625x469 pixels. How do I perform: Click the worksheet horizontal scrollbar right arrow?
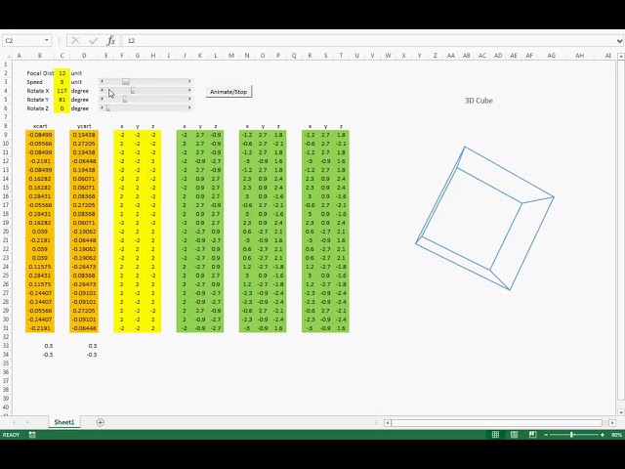click(612, 422)
